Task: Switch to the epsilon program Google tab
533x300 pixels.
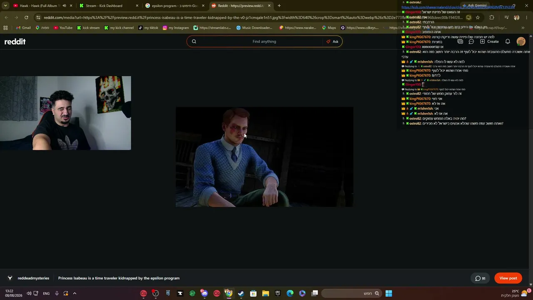Action: (x=174, y=6)
